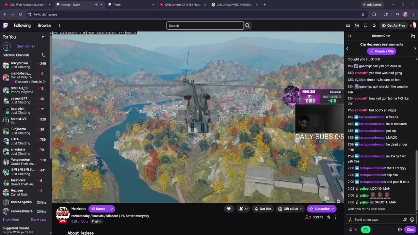The width and height of the screenshot is (418, 235).
Task: Open Call of Duty category link
Action: [80, 221]
